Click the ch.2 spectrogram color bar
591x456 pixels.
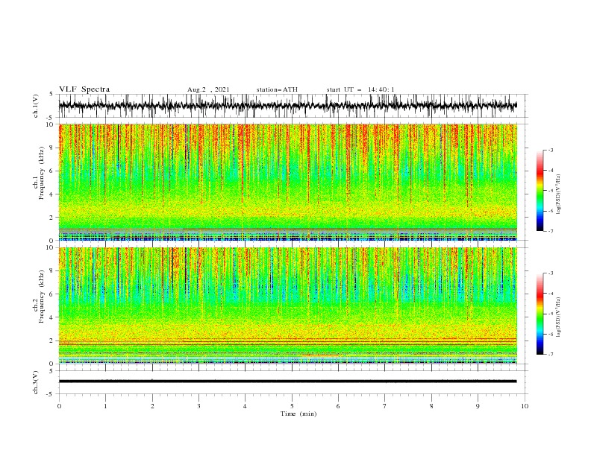tap(540, 314)
